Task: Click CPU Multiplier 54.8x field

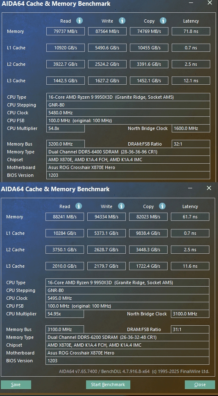Action: click(x=66, y=128)
